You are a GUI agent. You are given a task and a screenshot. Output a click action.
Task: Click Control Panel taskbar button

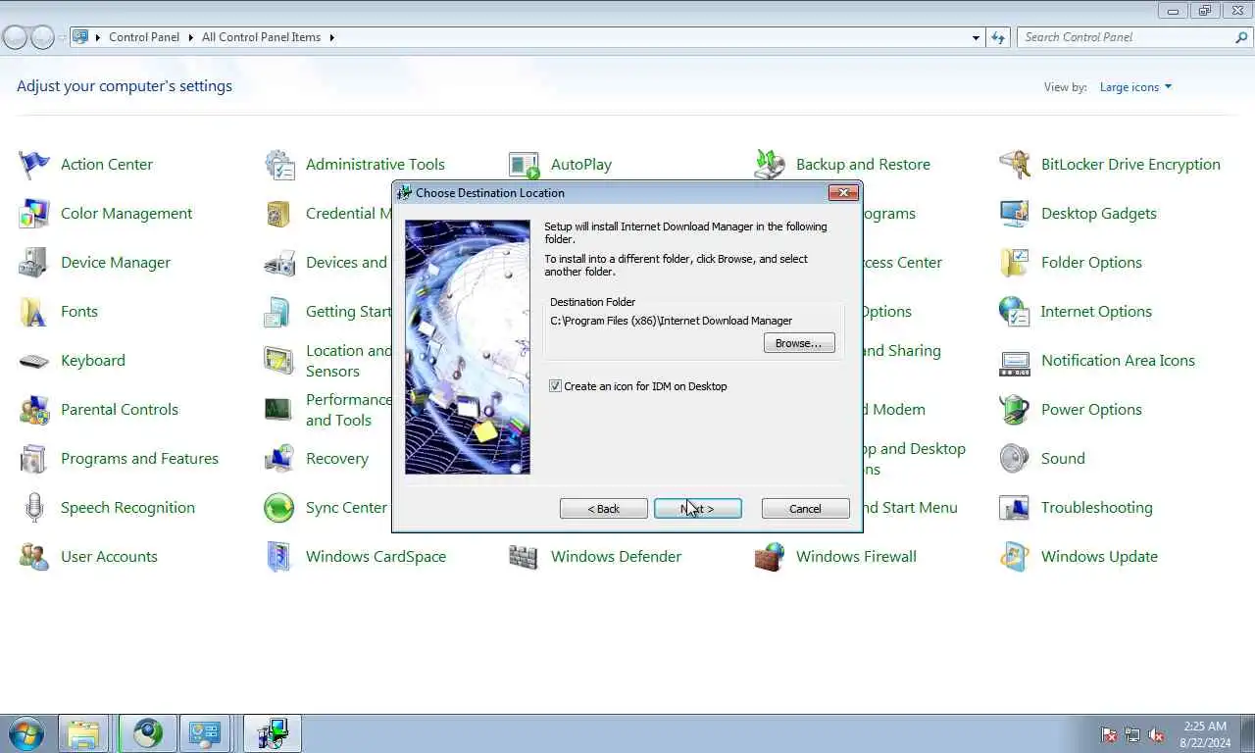click(205, 733)
